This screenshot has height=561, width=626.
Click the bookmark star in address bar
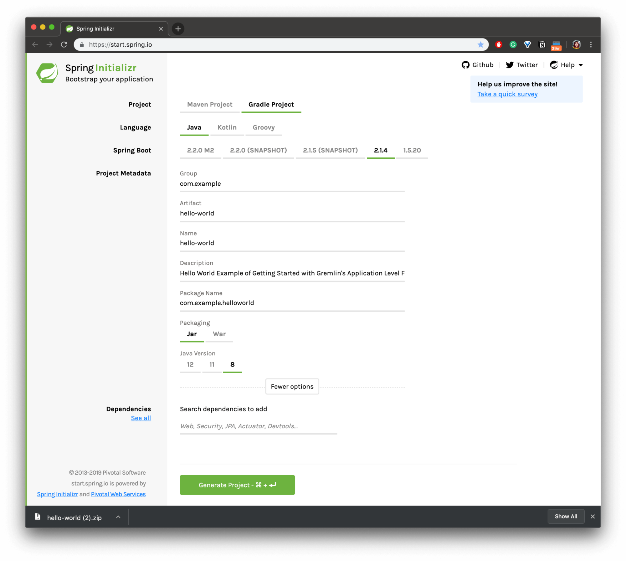pyautogui.click(x=481, y=44)
